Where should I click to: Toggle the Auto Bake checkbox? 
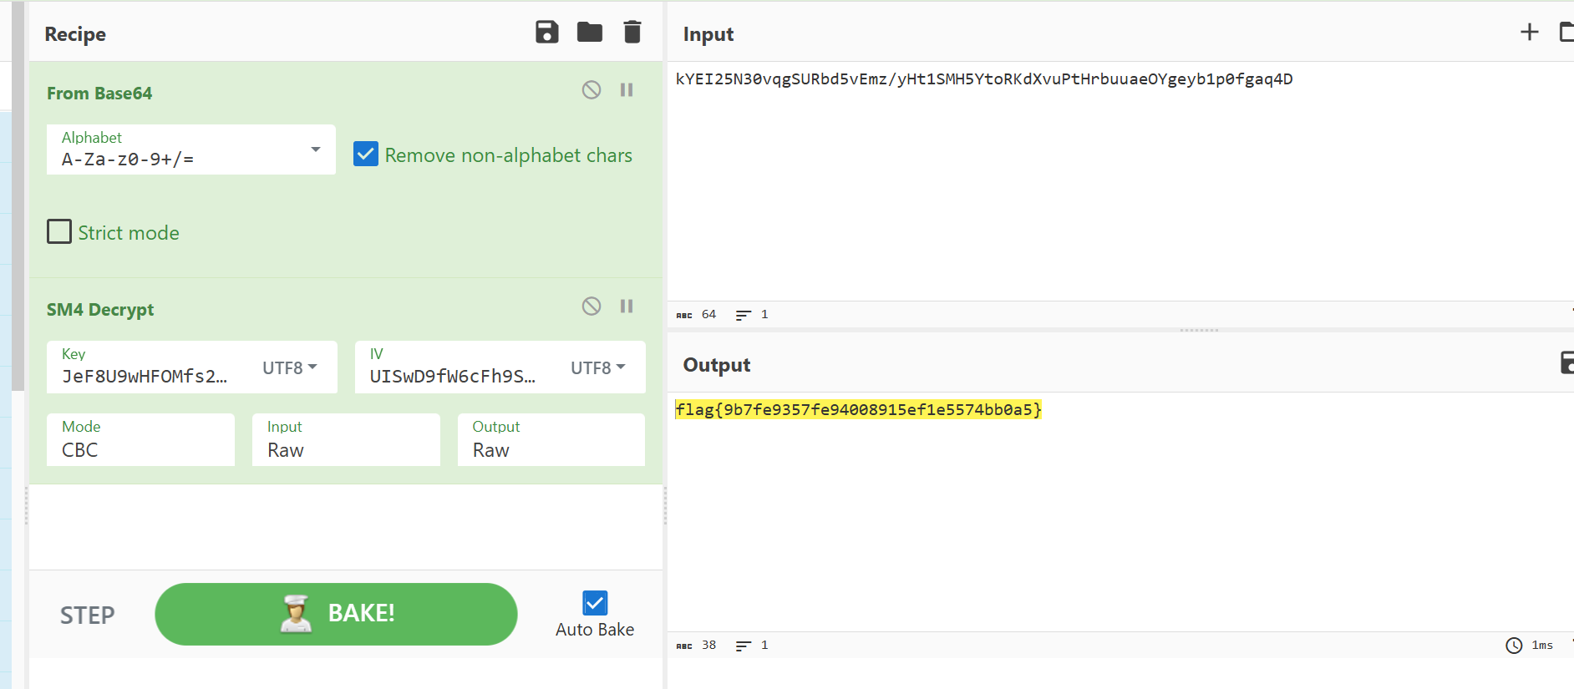pos(595,603)
